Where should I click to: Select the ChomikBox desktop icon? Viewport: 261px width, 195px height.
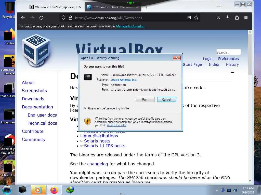click(x=8, y=168)
